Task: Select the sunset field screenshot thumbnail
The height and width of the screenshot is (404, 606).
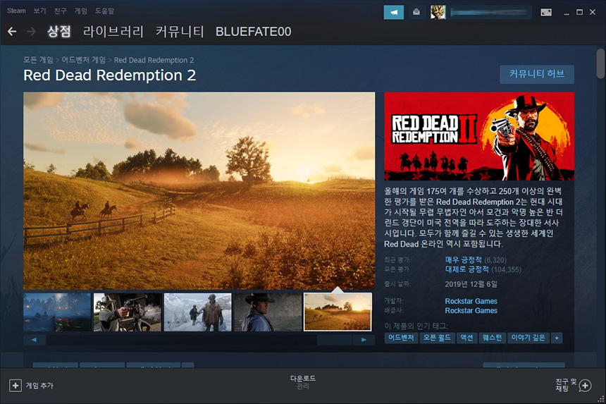Action: click(338, 312)
